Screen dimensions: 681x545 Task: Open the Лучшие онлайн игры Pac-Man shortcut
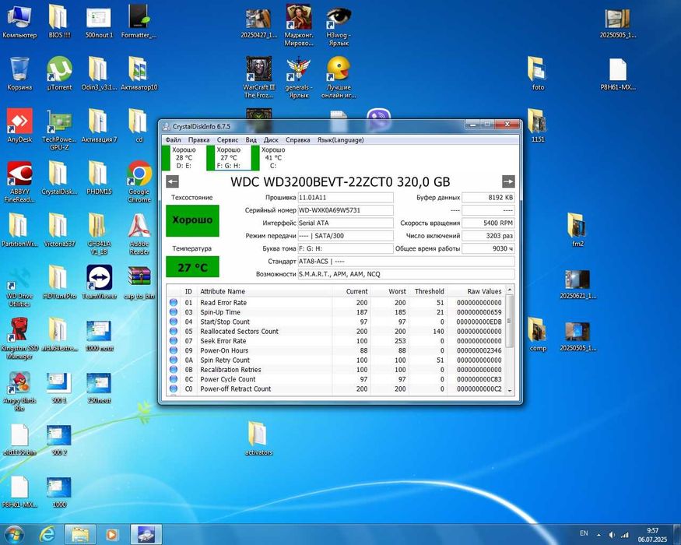[x=339, y=77]
